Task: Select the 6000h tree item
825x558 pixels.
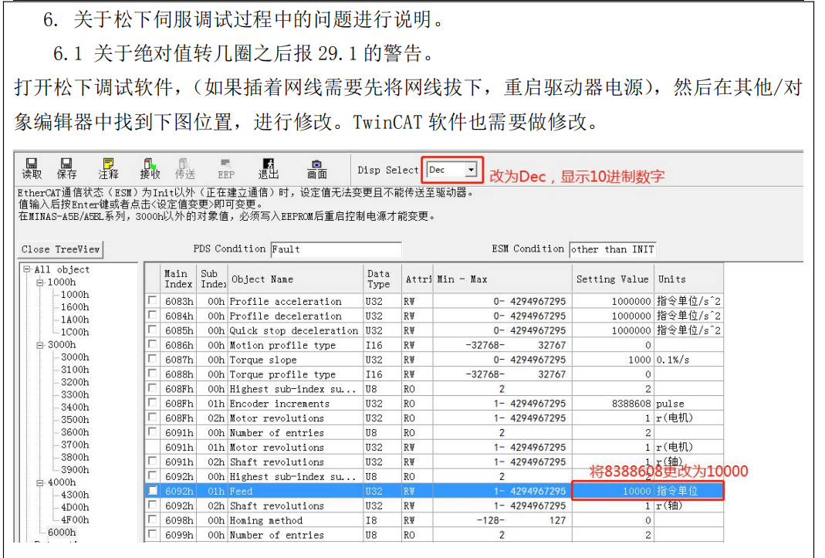Action: point(62,532)
